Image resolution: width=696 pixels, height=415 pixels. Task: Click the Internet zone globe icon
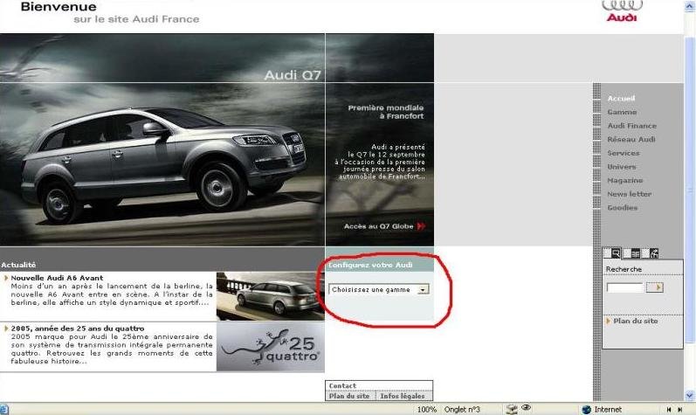(587, 409)
